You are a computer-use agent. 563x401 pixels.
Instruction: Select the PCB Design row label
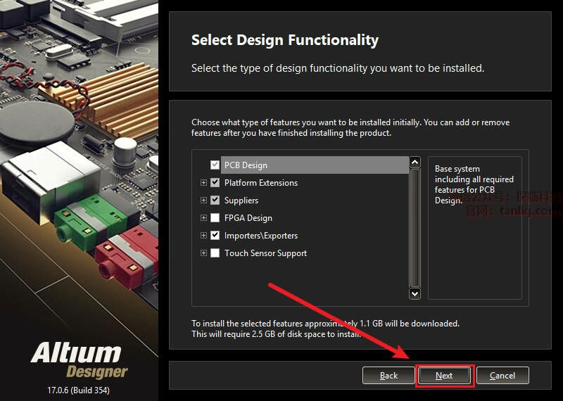coord(246,165)
